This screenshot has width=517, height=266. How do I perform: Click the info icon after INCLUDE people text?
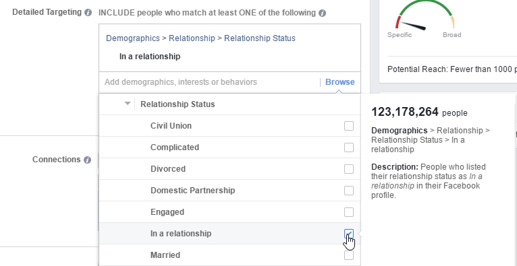(322, 13)
